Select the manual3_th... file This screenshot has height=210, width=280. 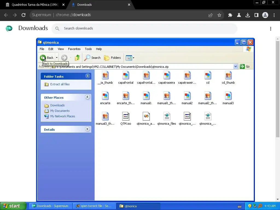105,119
